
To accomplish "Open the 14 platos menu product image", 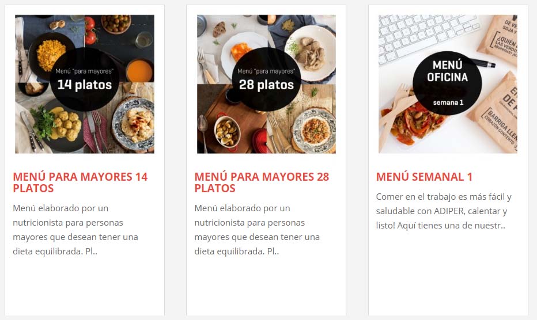I will click(x=85, y=84).
